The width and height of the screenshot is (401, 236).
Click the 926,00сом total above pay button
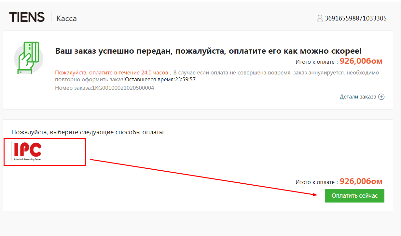(x=361, y=181)
